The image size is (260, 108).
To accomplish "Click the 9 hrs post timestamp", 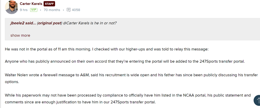I will [24, 10].
